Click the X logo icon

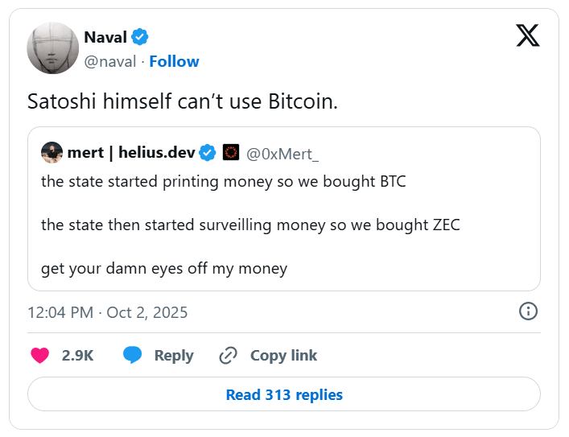[x=527, y=35]
